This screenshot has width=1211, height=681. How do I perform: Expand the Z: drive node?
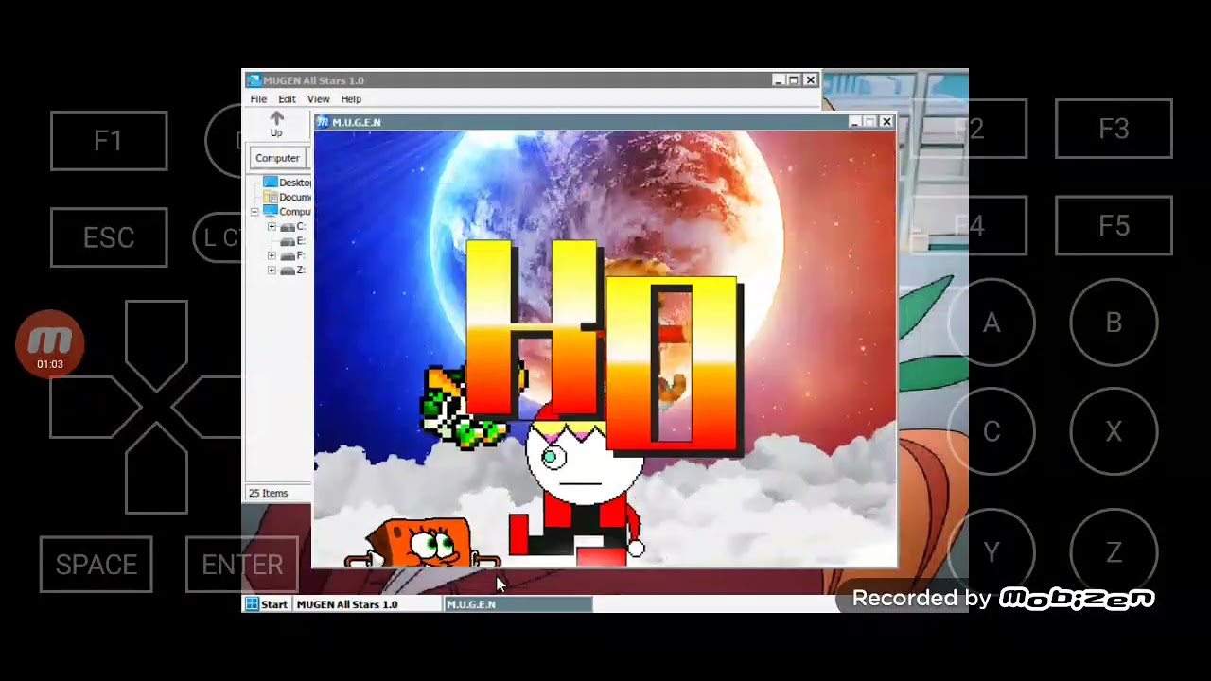coord(272,271)
